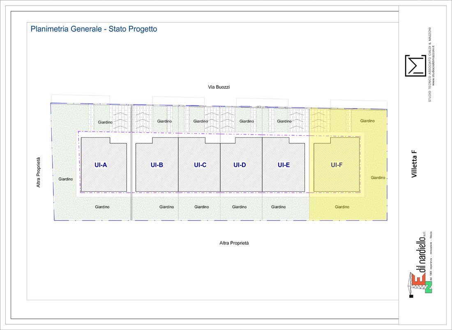This screenshot has height=330, width=452.
Task: Click the Giardino label directly below UI-A
Action: pyautogui.click(x=102, y=207)
